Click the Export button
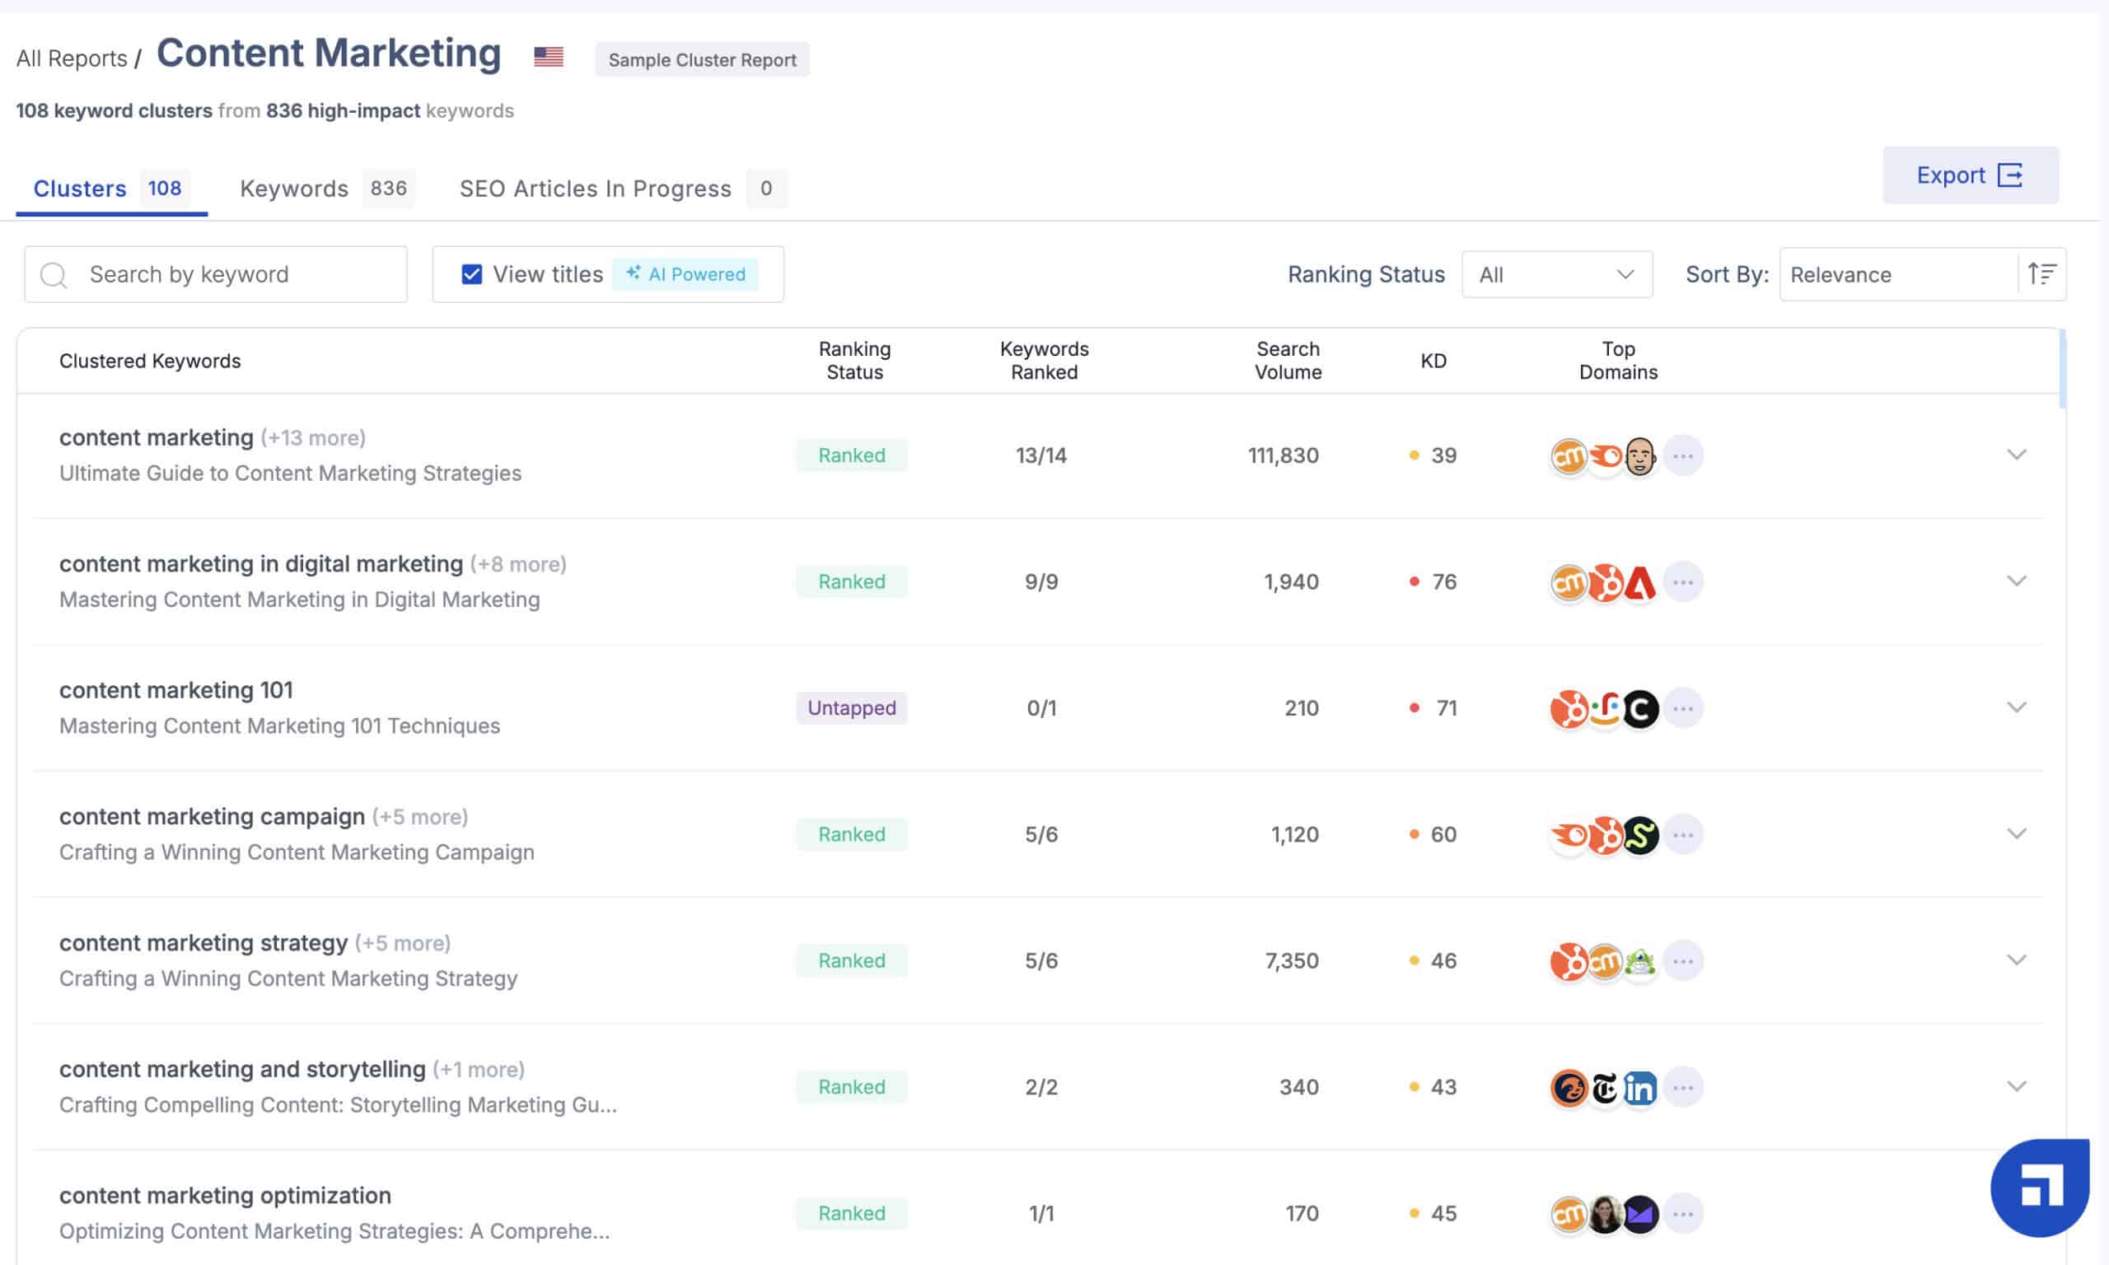 click(x=1970, y=175)
